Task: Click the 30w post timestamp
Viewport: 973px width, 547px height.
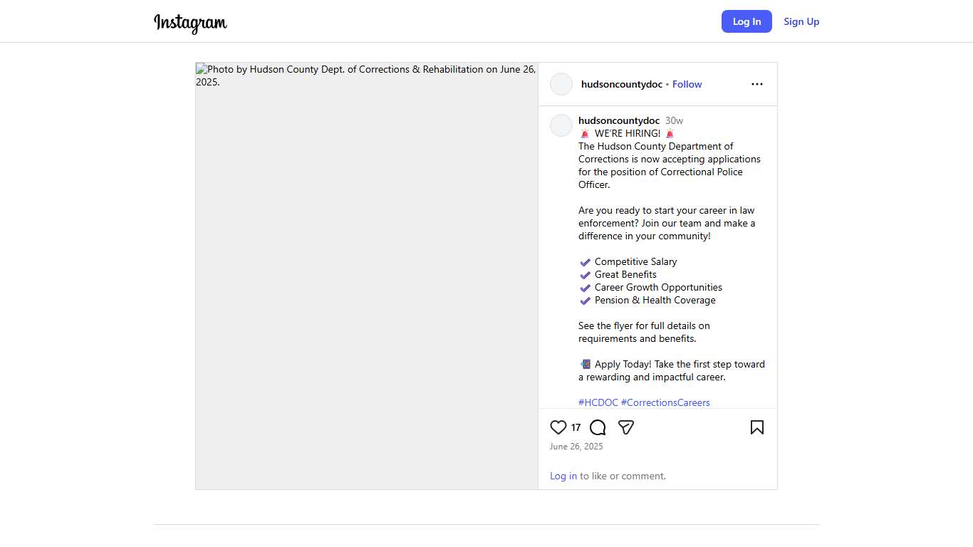Action: [x=674, y=120]
